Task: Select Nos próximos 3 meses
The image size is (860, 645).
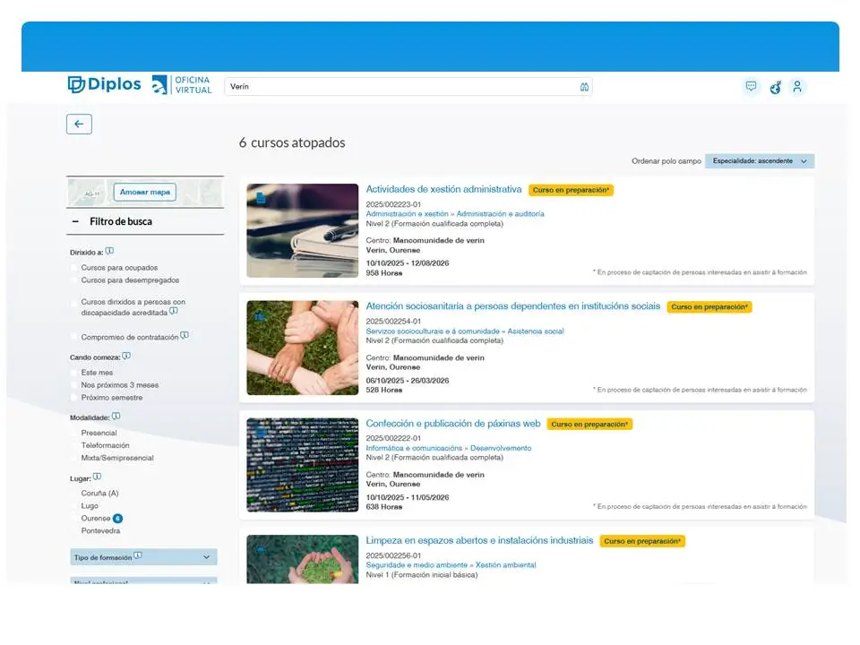Action: [x=74, y=385]
